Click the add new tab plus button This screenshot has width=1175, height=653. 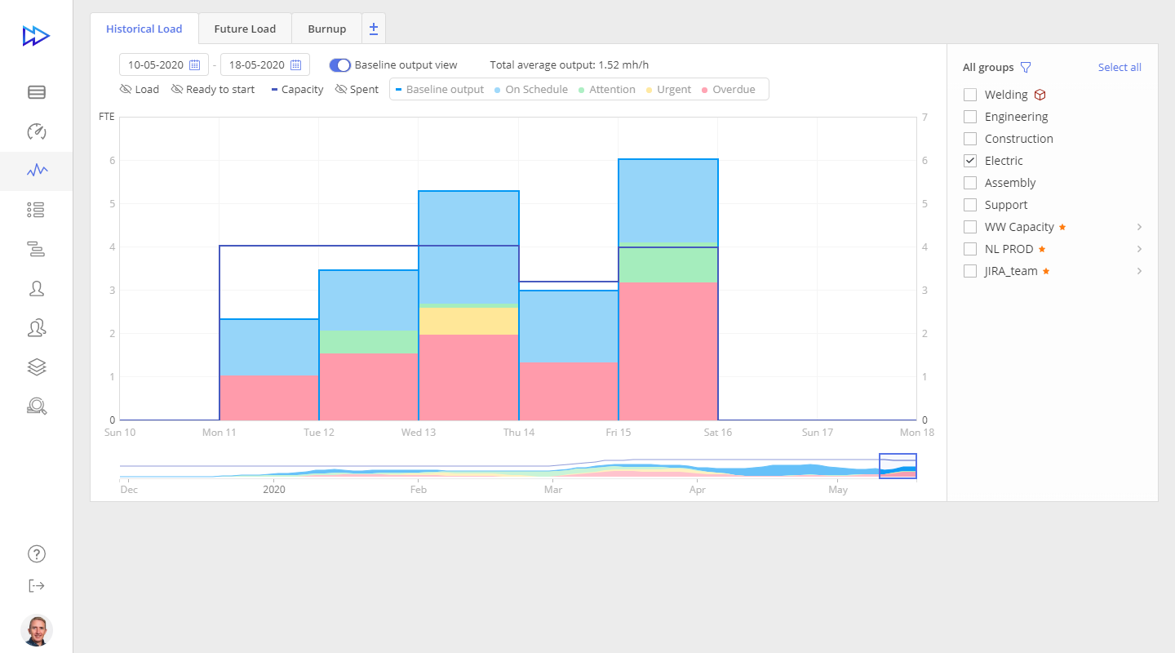374,29
